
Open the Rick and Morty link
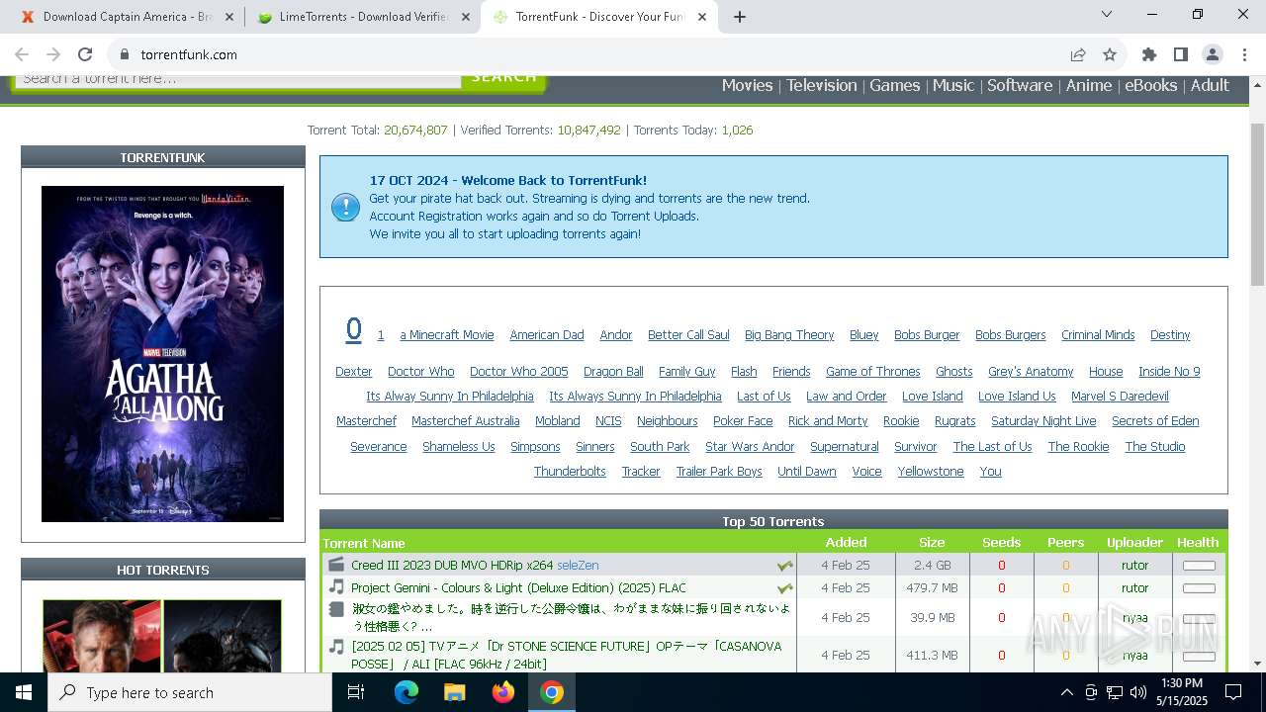point(828,421)
